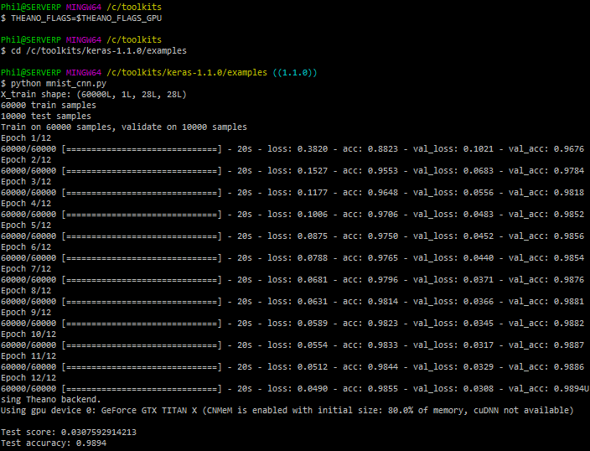
Task: Click the progress bar of Epoch 1/12
Action: [x=142, y=149]
